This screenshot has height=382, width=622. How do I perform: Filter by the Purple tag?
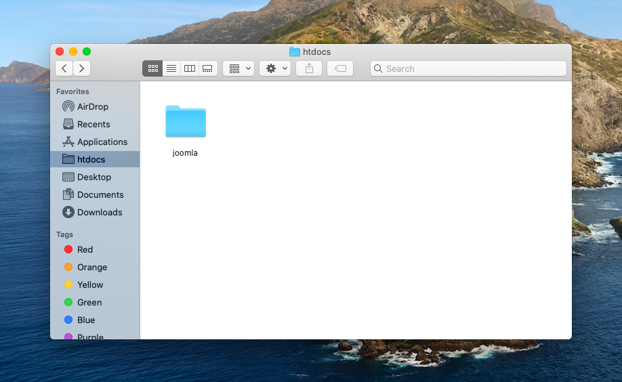[x=96, y=335]
